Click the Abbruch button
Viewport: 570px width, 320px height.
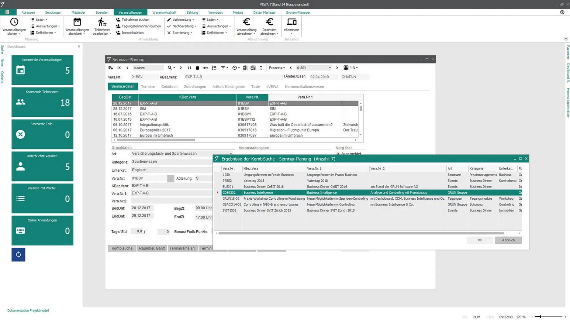(x=508, y=240)
